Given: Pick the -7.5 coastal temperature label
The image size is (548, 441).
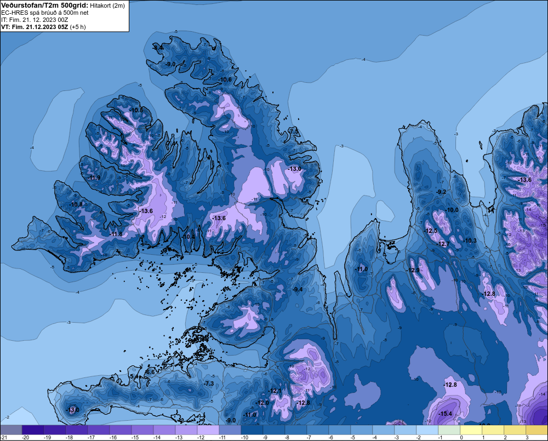Looking at the screenshot, I should coord(294,131).
